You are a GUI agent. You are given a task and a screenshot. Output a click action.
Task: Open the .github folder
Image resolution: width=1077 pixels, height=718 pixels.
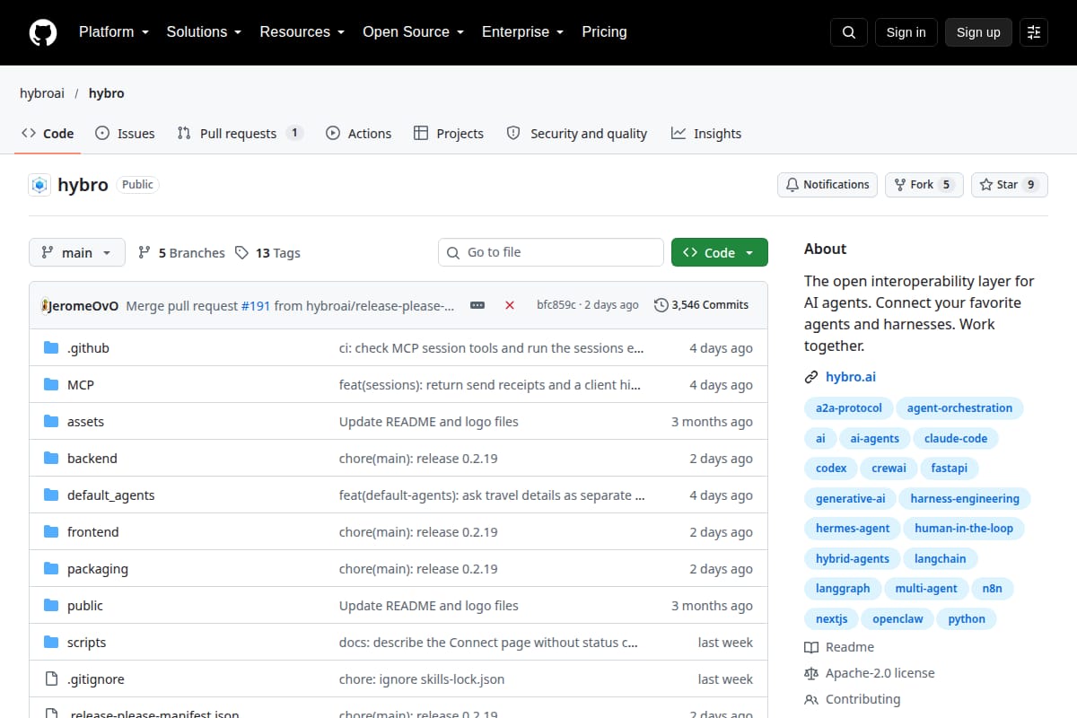click(88, 348)
